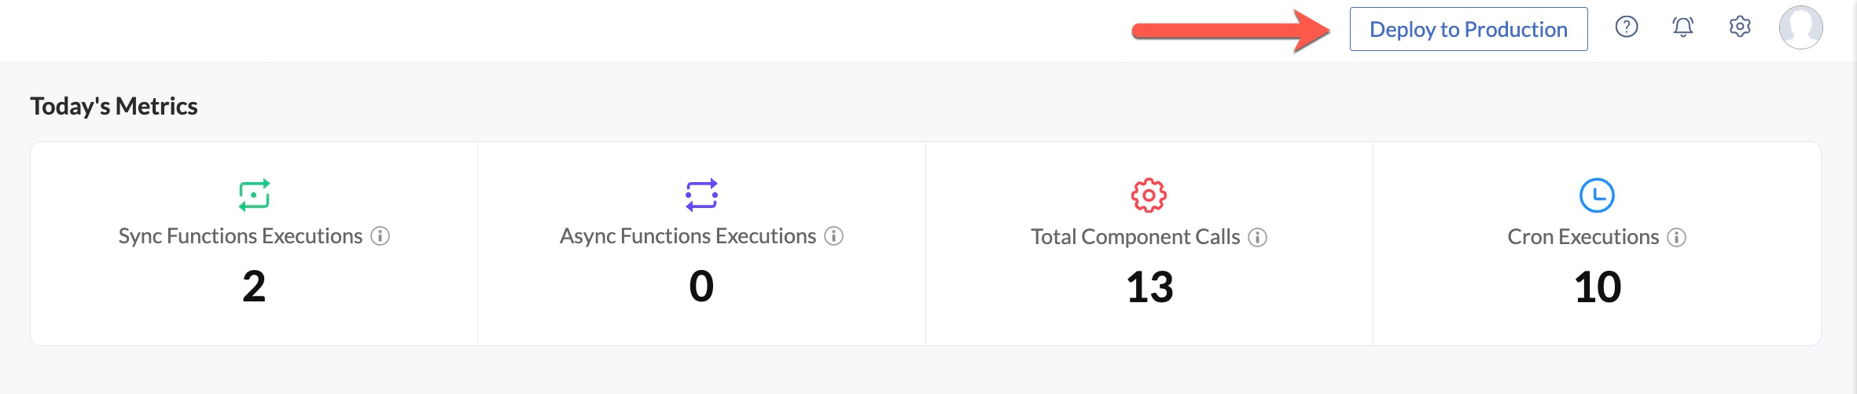
Task: Show info for Total Component Calls
Action: pos(1258,237)
